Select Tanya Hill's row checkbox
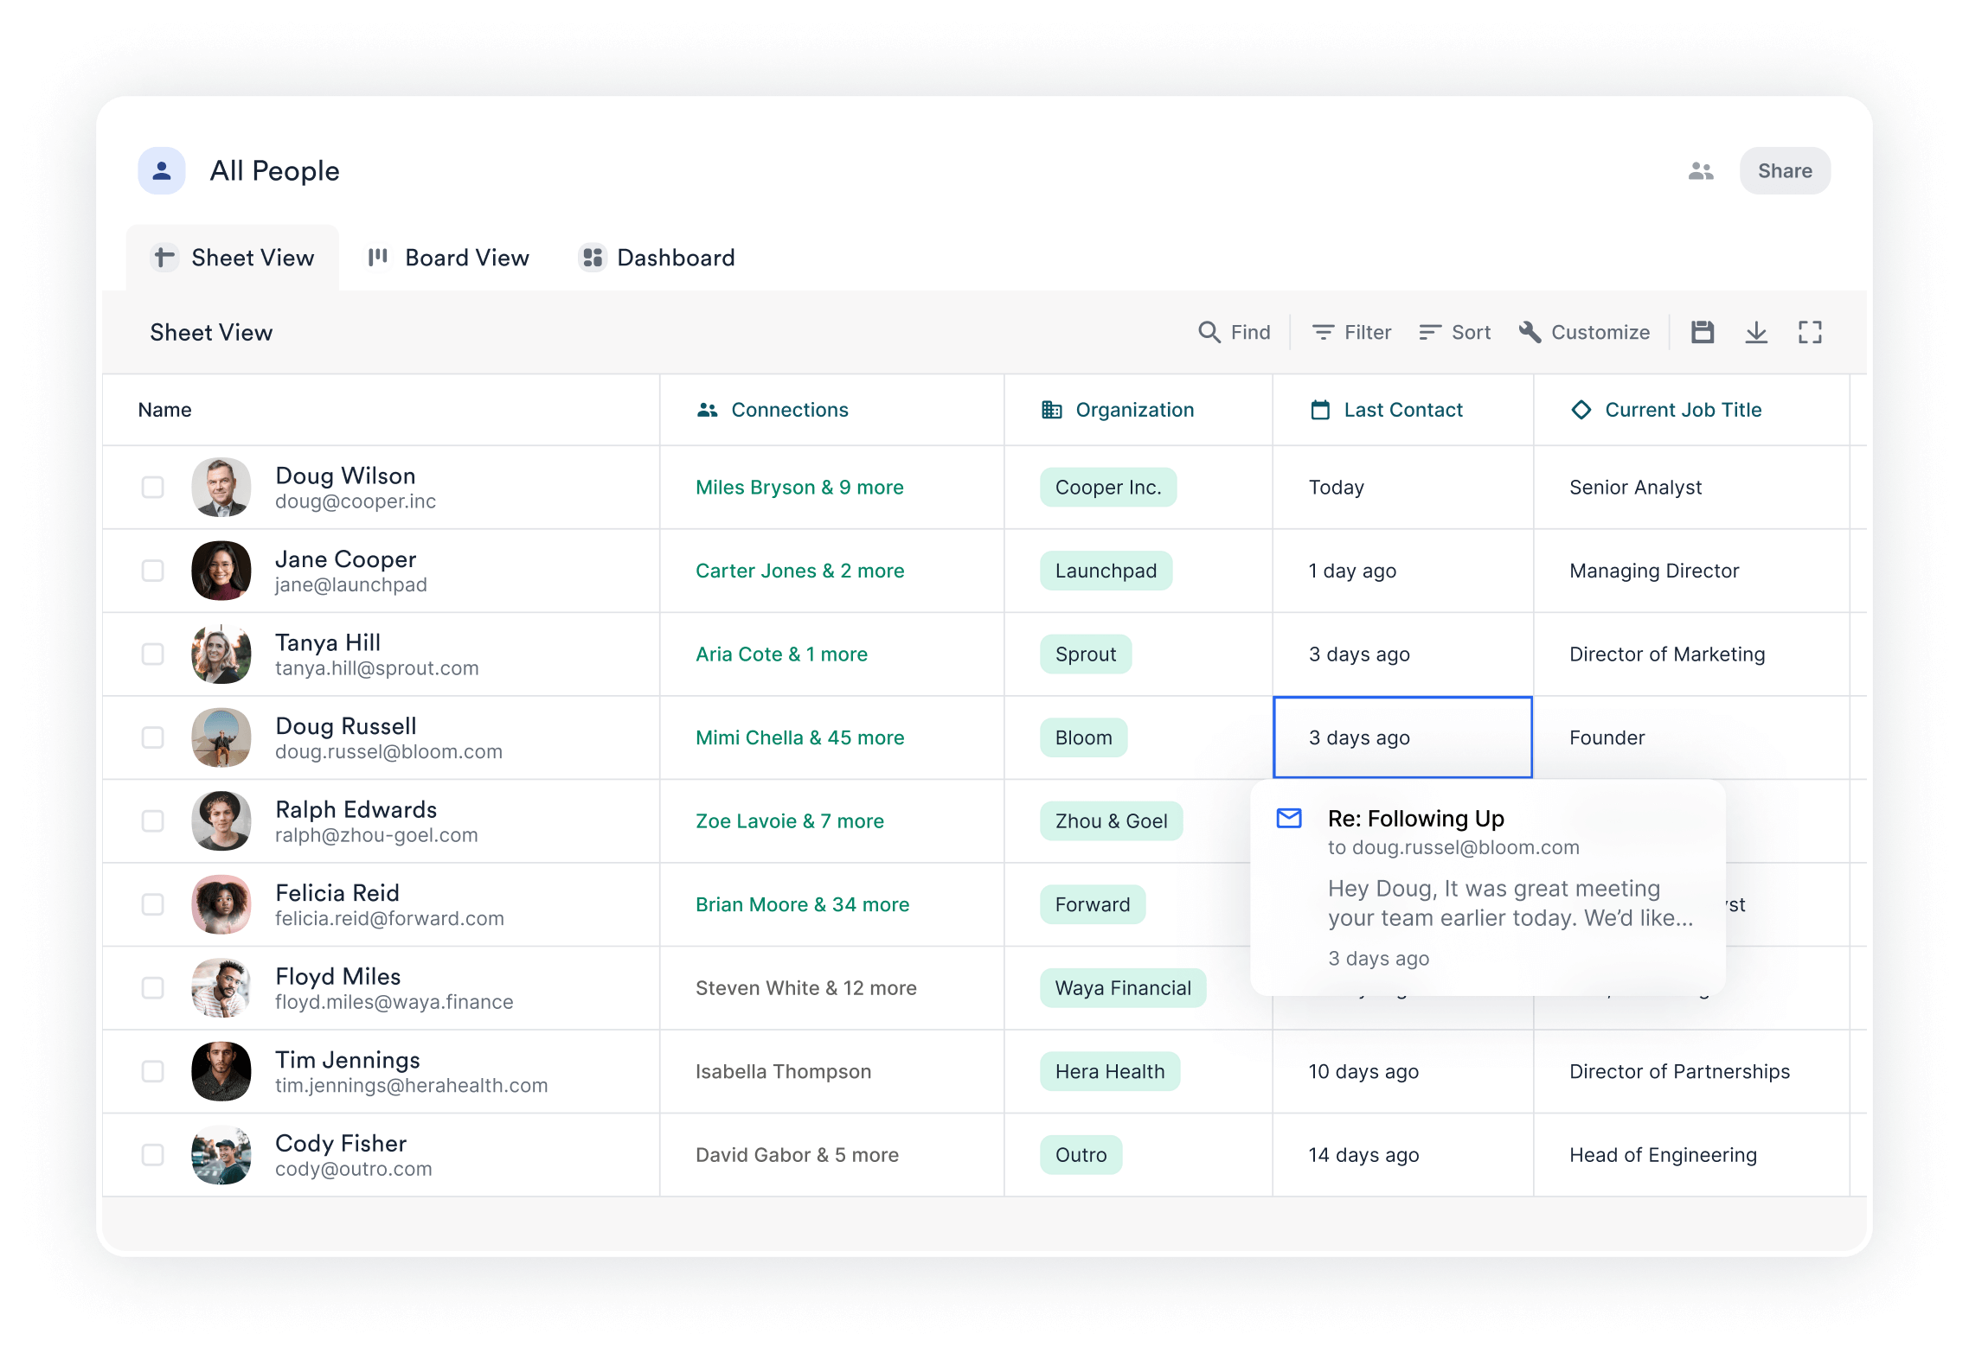Viewport: 1969px width, 1353px height. coord(153,654)
